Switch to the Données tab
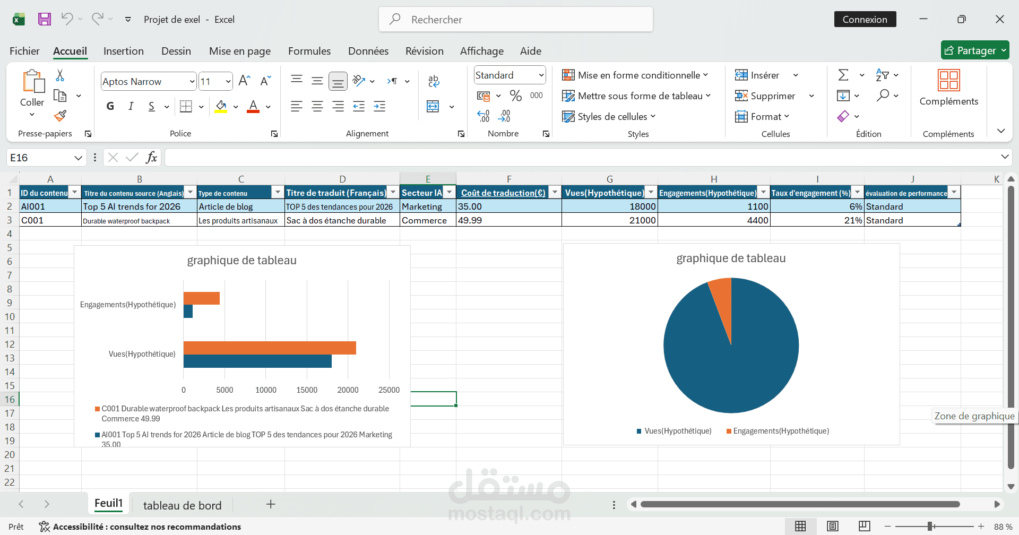This screenshot has height=535, width=1019. click(368, 51)
